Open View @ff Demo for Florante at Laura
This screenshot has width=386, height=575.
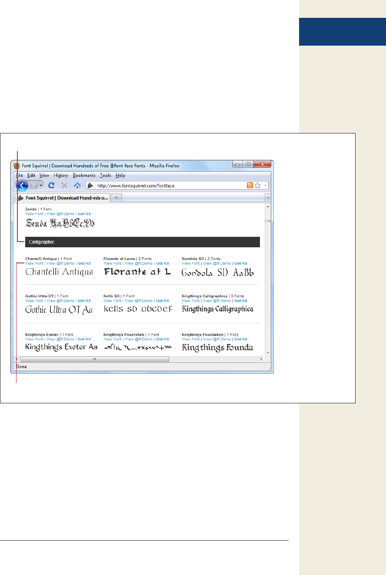point(139,263)
